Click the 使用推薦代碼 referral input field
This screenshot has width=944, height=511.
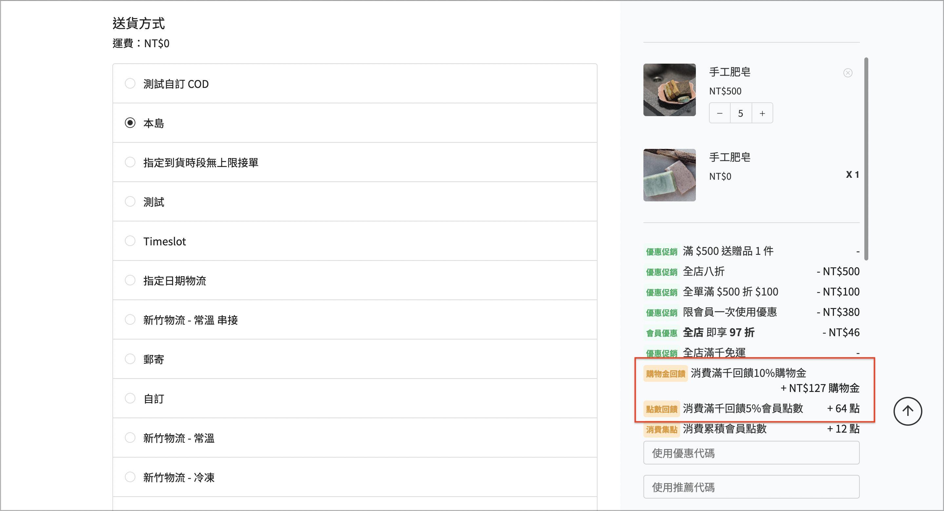[751, 487]
